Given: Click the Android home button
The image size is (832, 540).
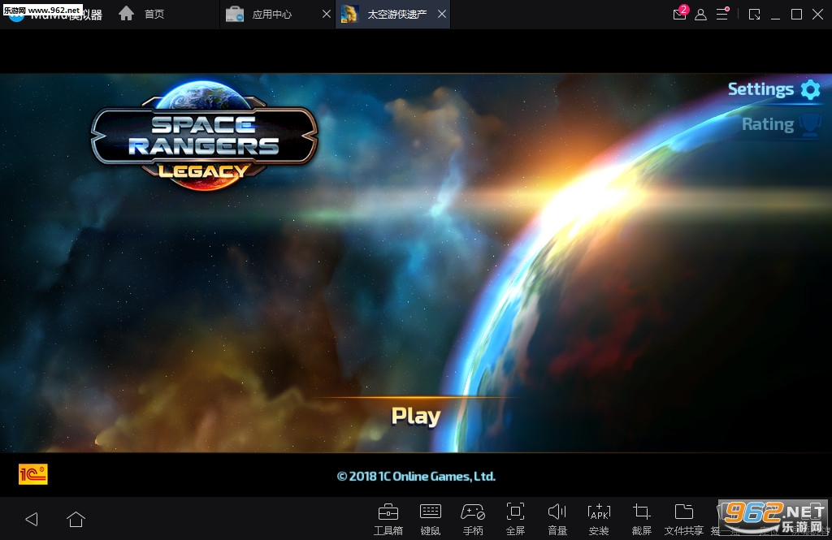Looking at the screenshot, I should pos(76,519).
